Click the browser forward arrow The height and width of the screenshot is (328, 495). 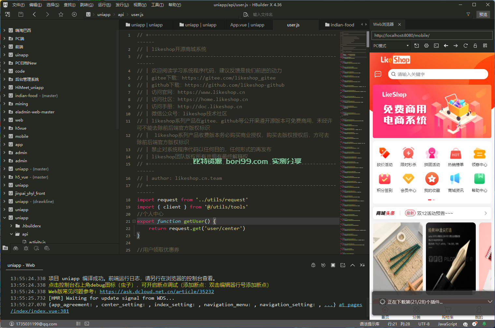(456, 46)
